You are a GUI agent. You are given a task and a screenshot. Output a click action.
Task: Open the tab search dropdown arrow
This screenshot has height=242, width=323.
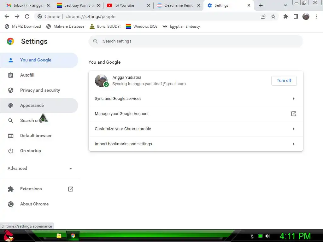(x=285, y=5)
